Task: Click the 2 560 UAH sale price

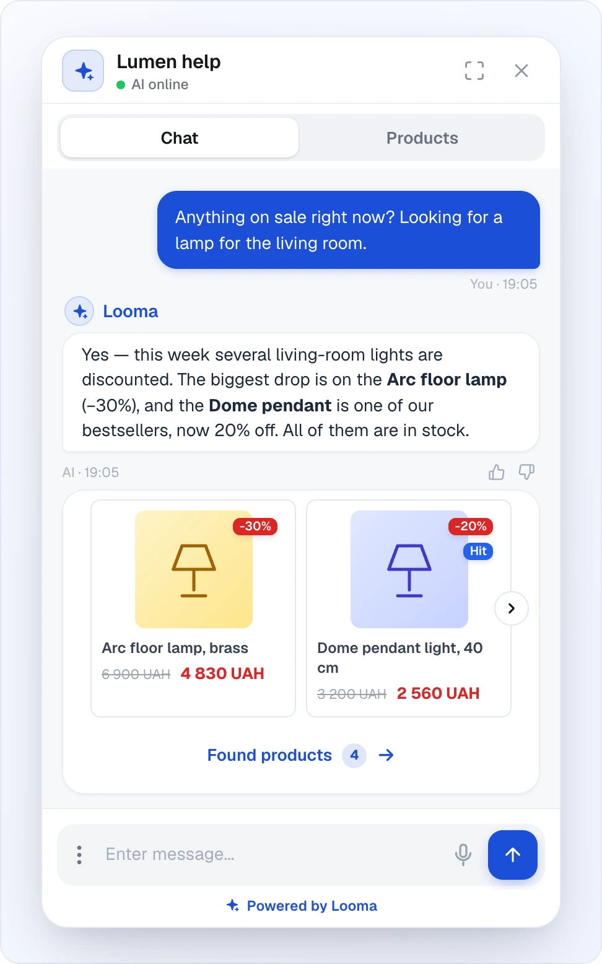Action: point(438,693)
